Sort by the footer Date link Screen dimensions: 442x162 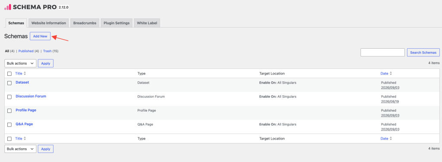coord(384,138)
